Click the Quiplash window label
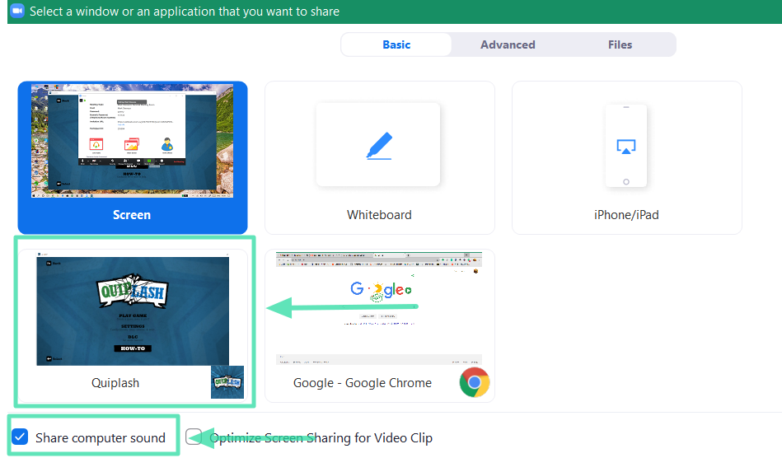Viewport: 782px width, 472px height. [115, 383]
